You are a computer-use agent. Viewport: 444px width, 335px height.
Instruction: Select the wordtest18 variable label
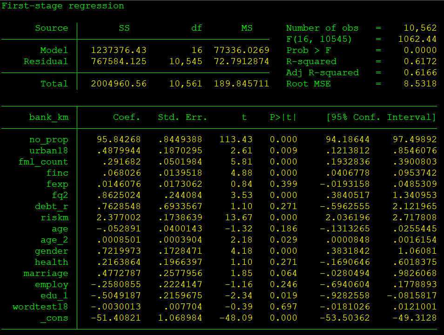coord(40,307)
